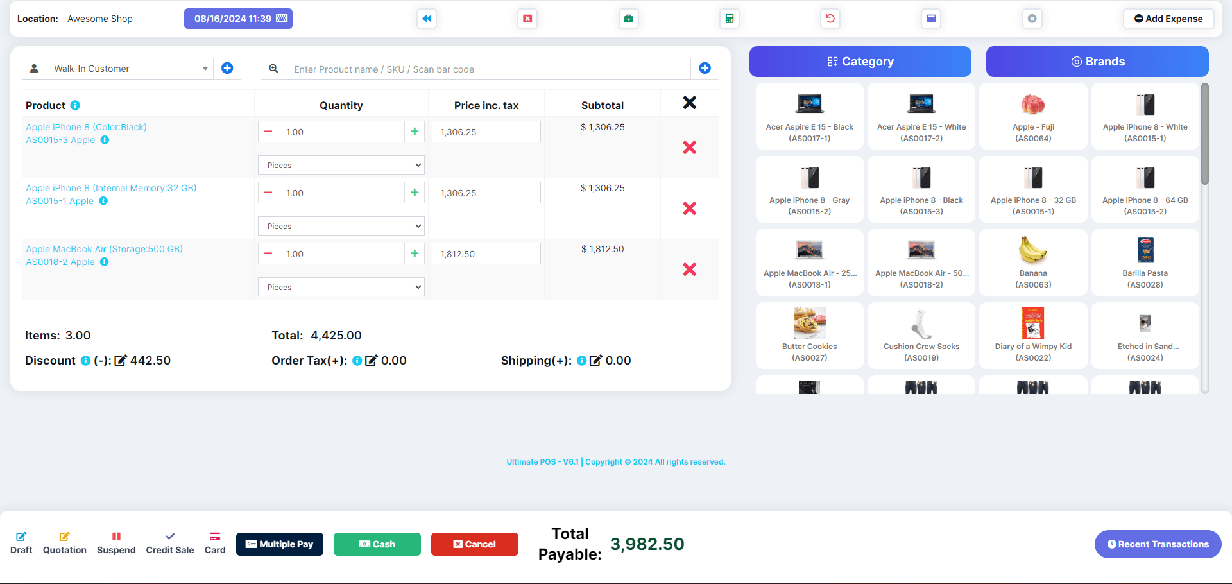Image resolution: width=1232 pixels, height=584 pixels.
Task: Select Barilla Pasta product tile
Action: 1145,262
